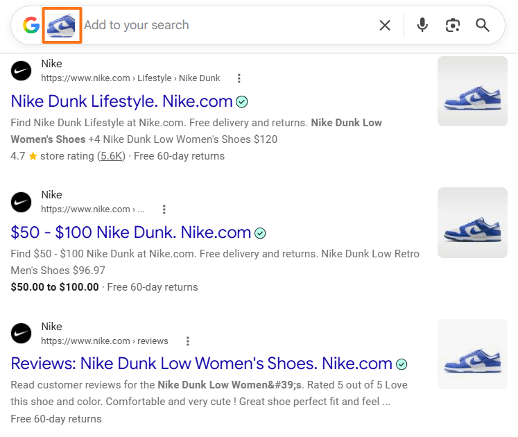Open more options for the Reviews result

point(188,341)
